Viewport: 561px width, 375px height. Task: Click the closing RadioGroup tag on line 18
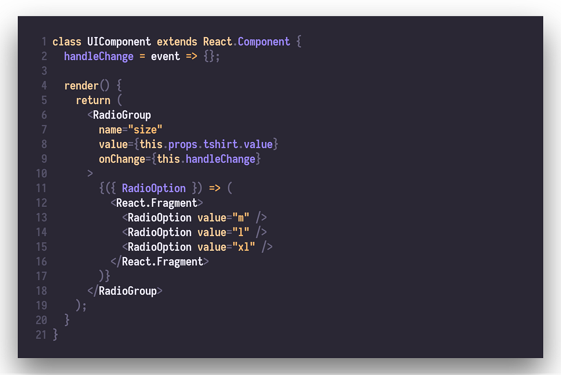[126, 290]
